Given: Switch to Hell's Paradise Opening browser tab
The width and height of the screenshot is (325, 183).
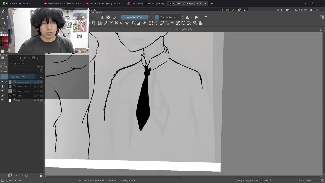Looking at the screenshot, I should 104,3.
